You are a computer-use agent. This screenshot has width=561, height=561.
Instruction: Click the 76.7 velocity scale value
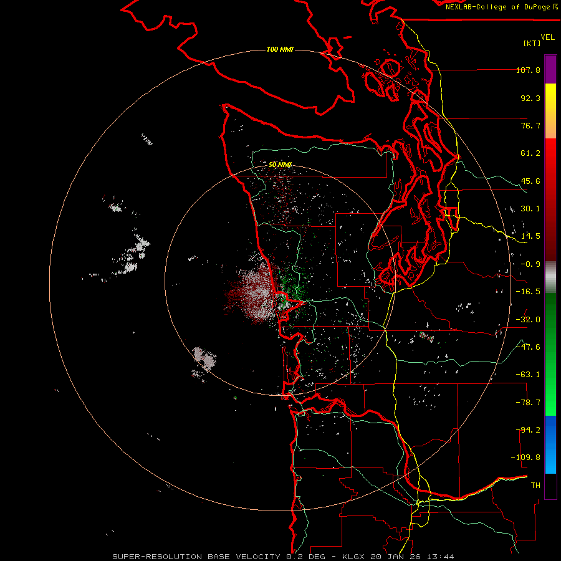point(530,125)
